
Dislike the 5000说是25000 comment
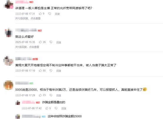(51, 95)
